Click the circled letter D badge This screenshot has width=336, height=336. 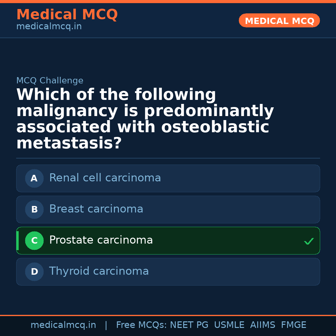(x=34, y=272)
